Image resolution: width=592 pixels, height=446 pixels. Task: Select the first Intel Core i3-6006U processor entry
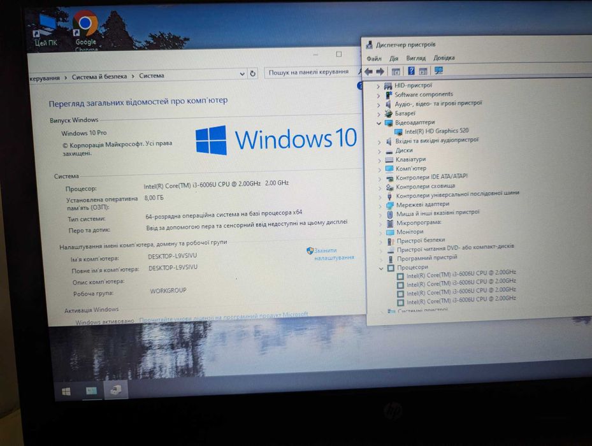click(x=461, y=274)
